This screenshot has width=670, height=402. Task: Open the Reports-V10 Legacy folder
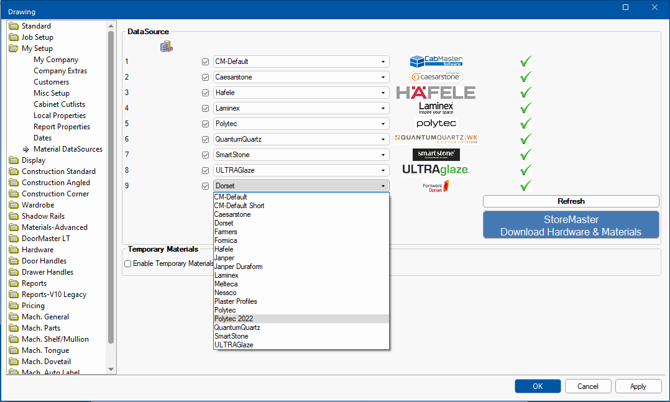click(54, 295)
